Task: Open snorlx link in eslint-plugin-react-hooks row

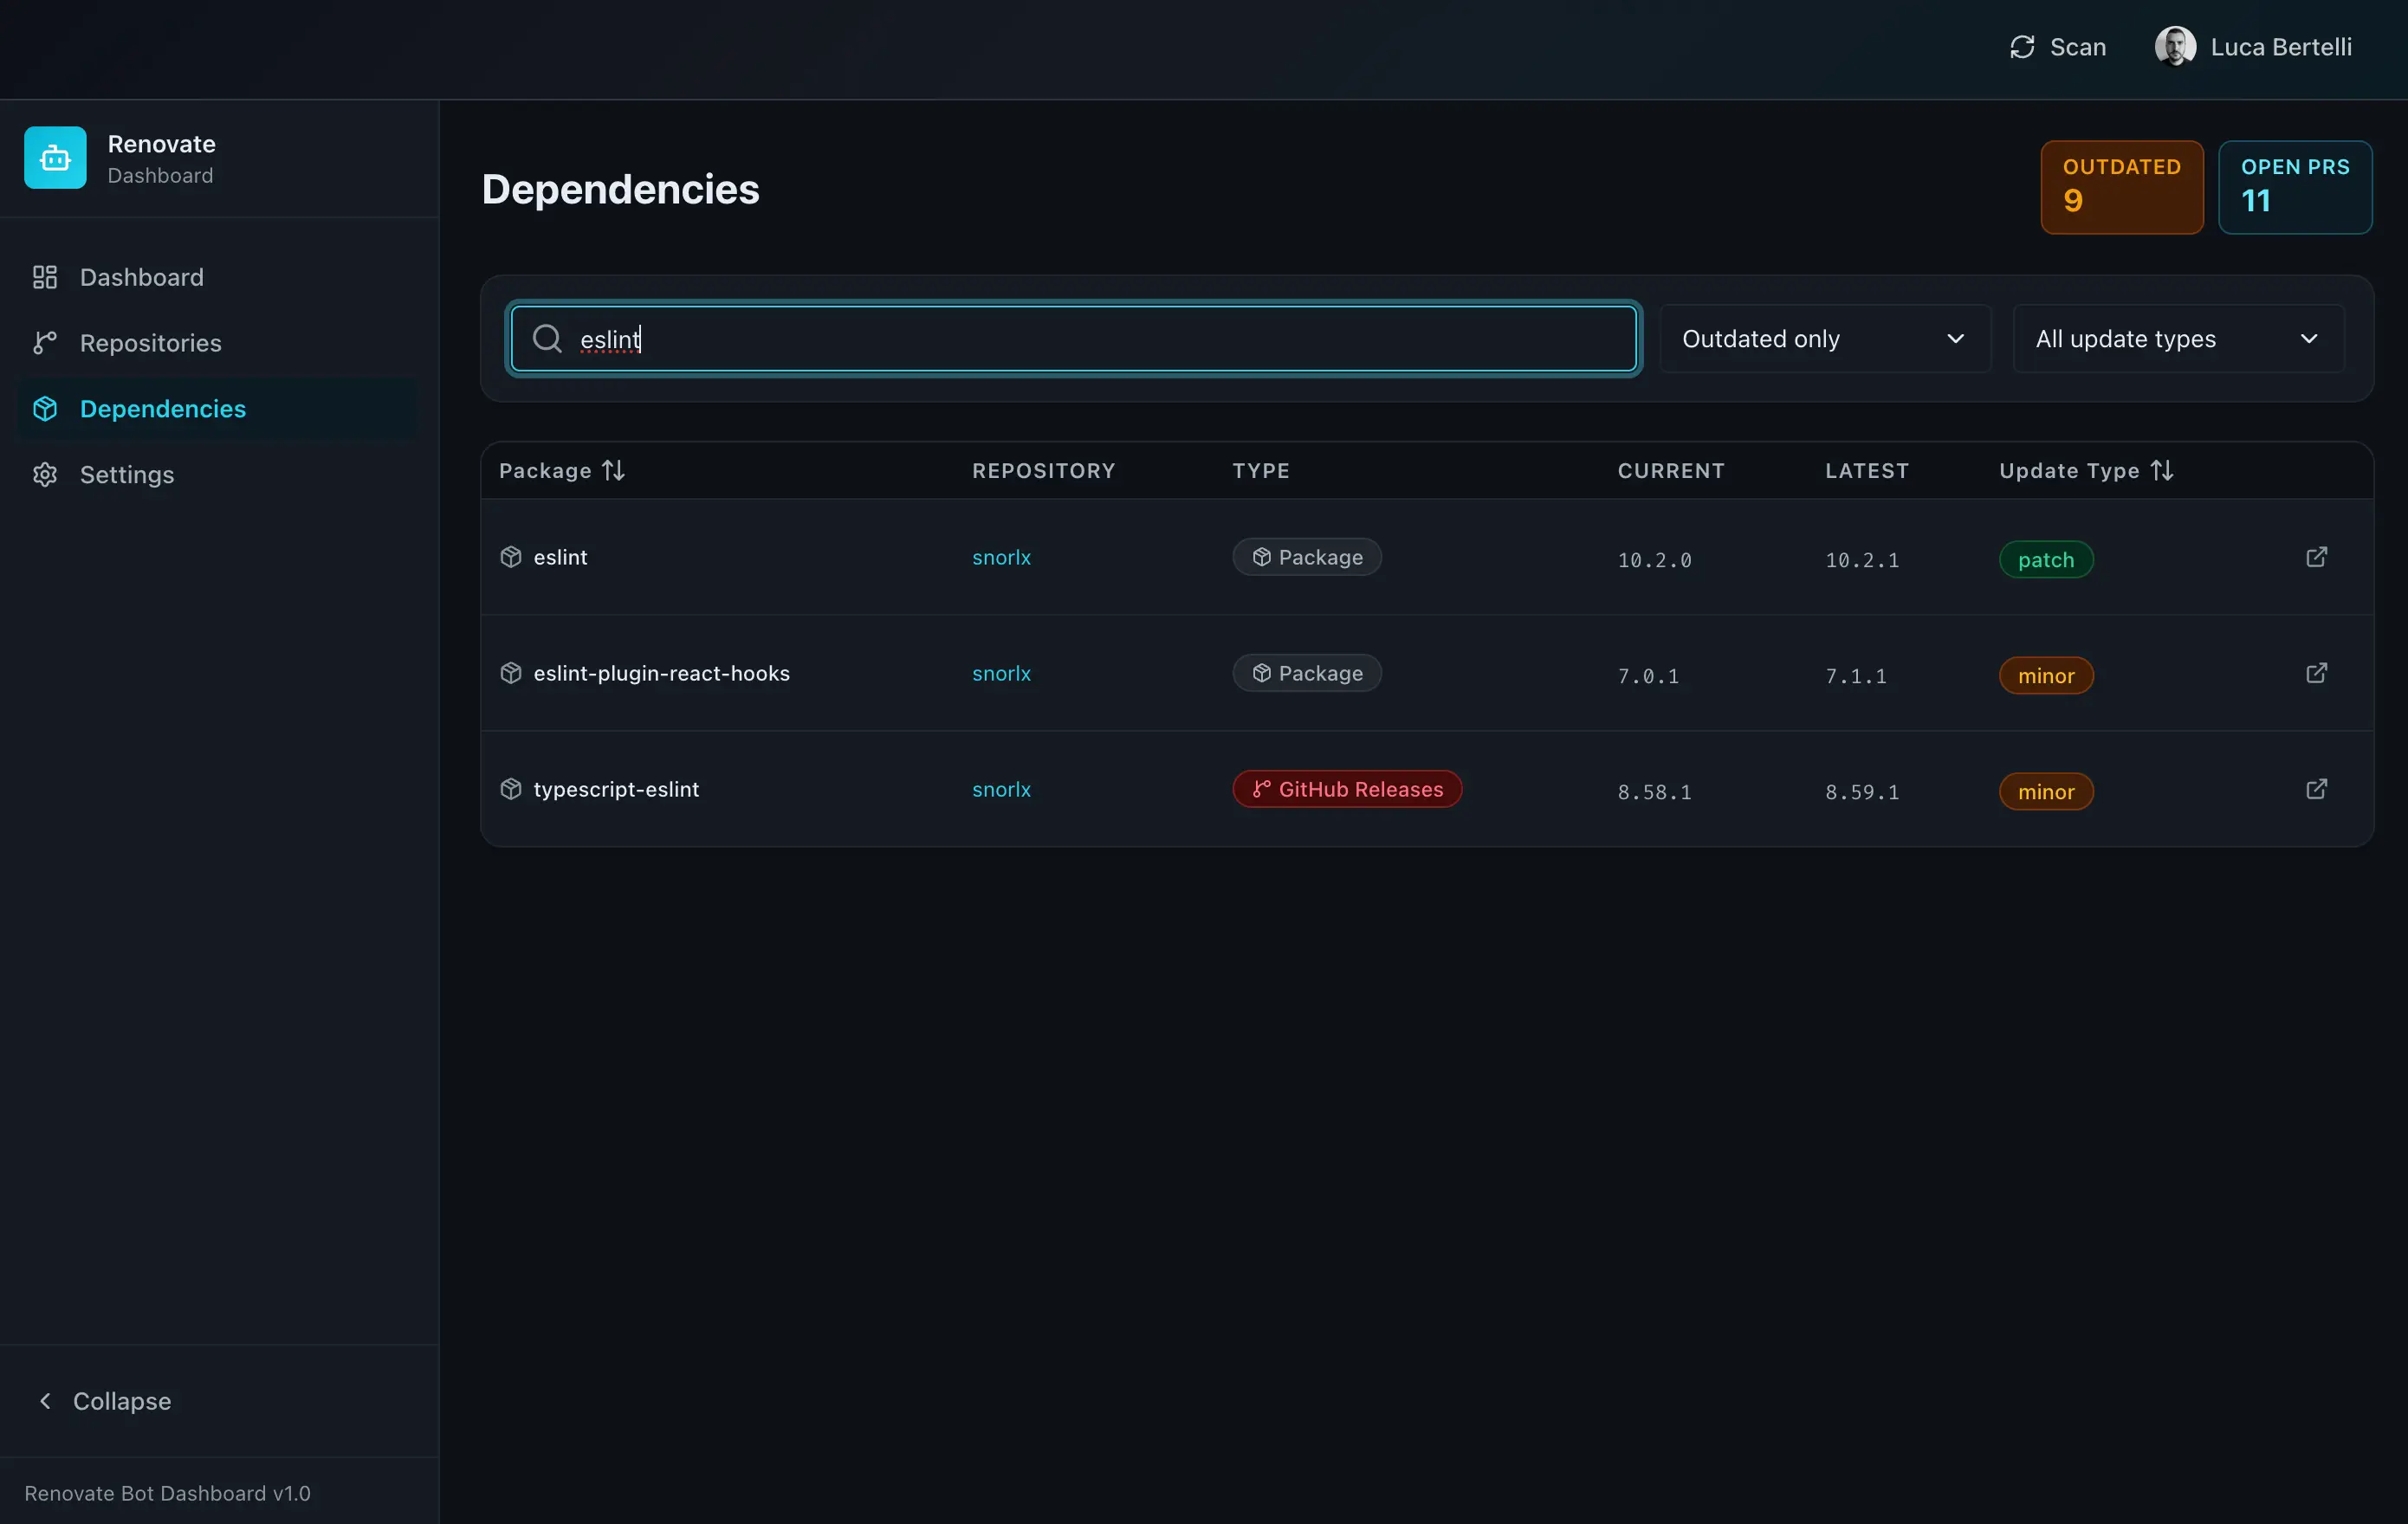Action: click(1001, 673)
